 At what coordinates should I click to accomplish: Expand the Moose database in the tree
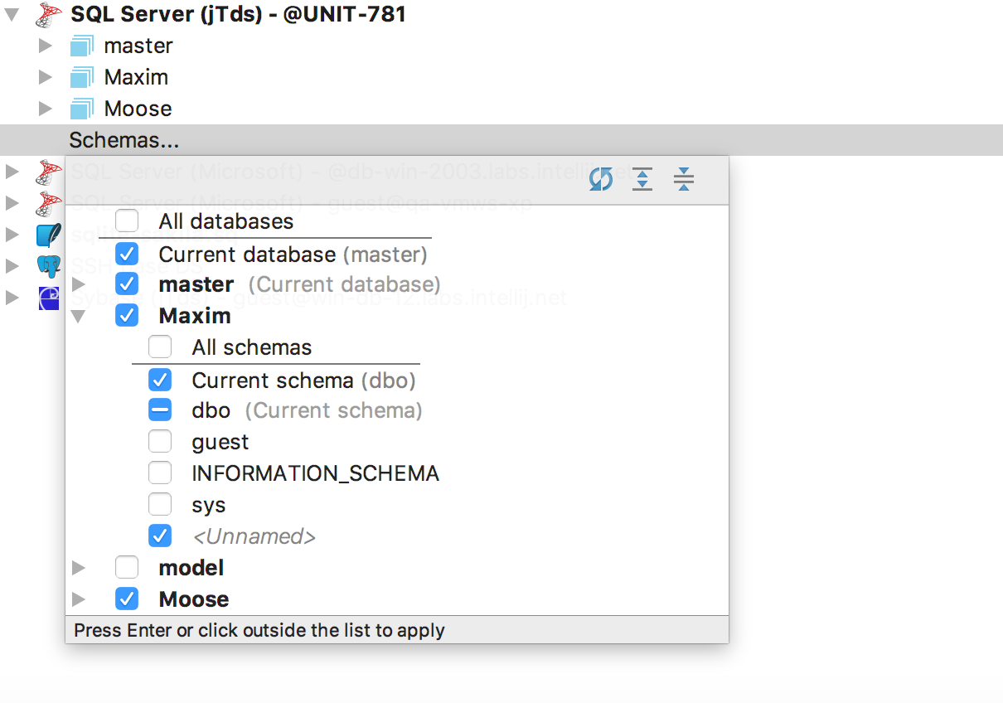point(46,109)
